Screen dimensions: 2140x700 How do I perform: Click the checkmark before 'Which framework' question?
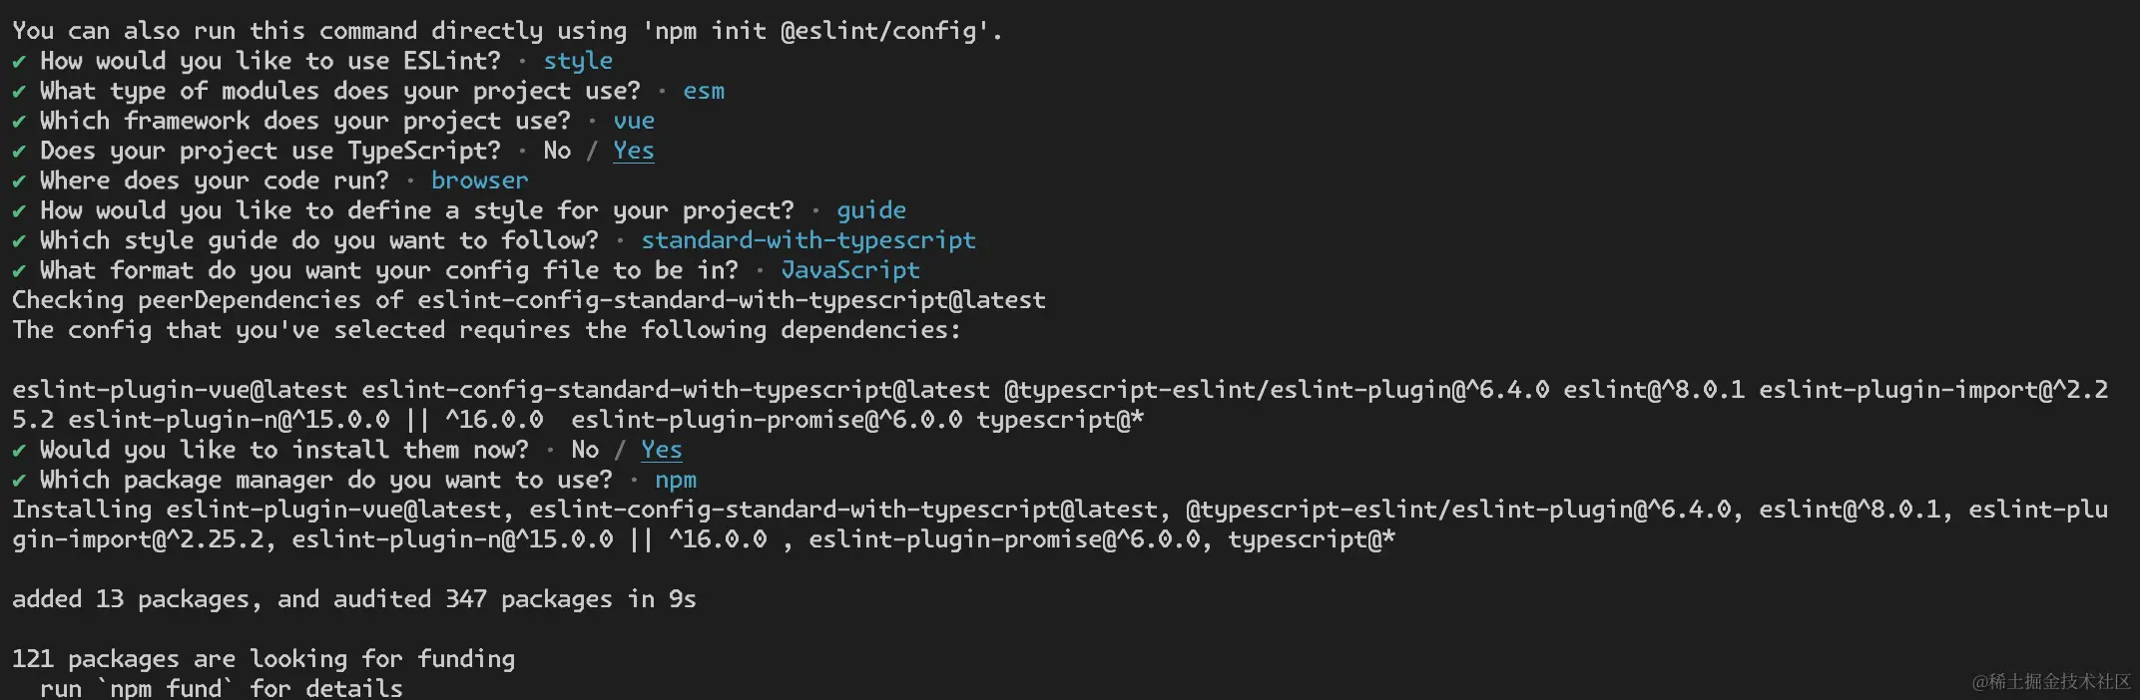pos(19,122)
